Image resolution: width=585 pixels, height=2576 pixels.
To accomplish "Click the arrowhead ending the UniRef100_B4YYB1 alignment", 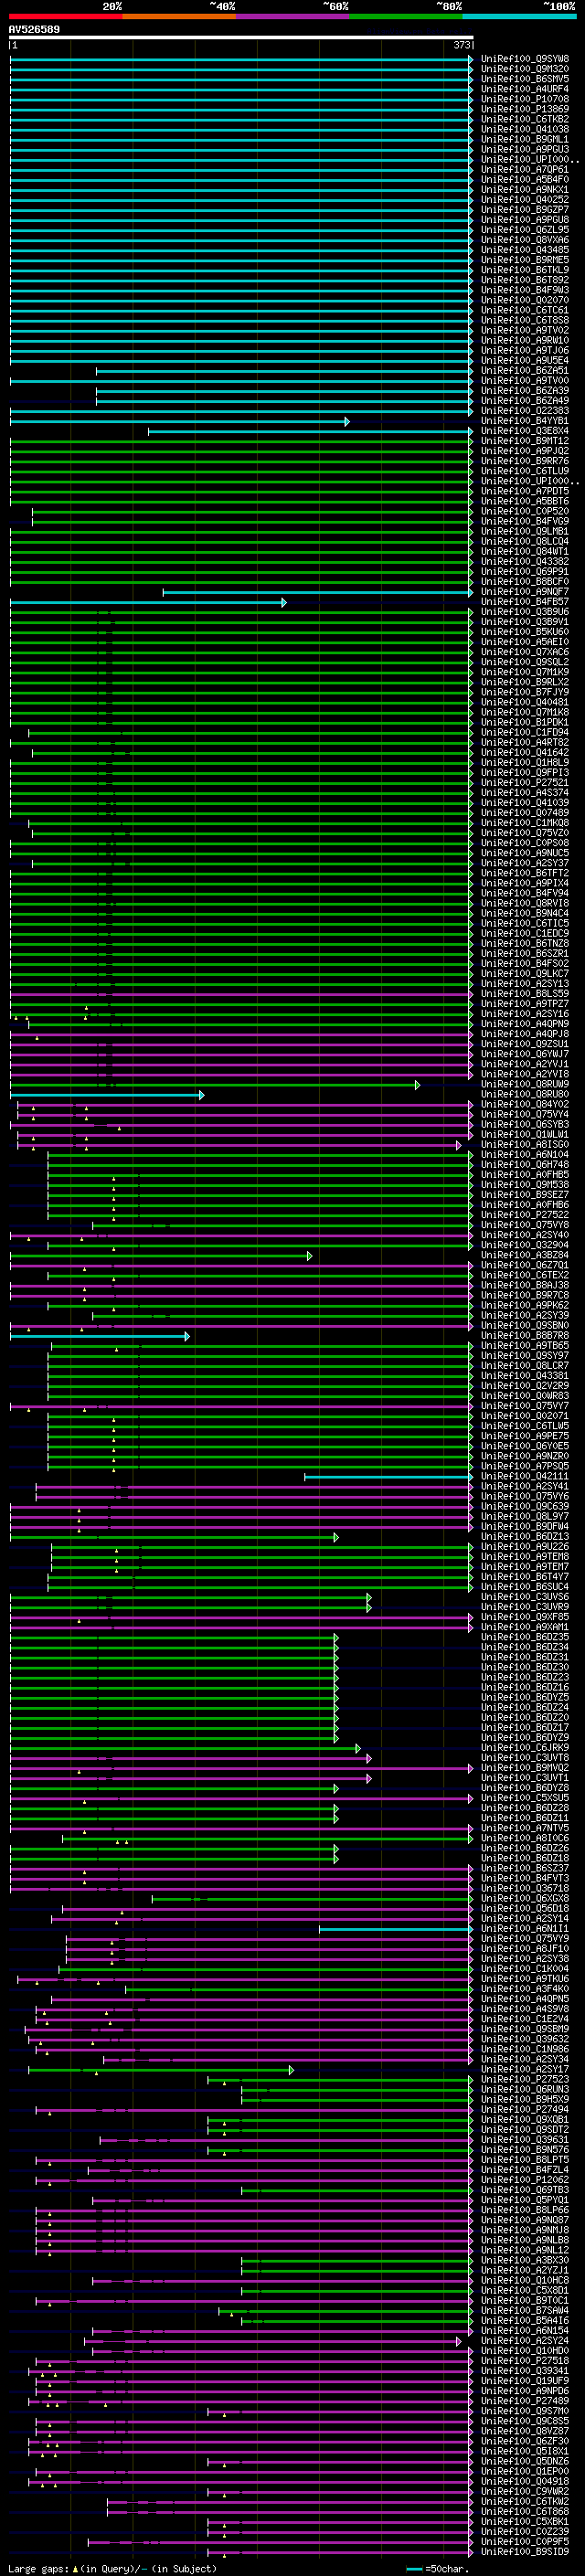I will pyautogui.click(x=347, y=422).
